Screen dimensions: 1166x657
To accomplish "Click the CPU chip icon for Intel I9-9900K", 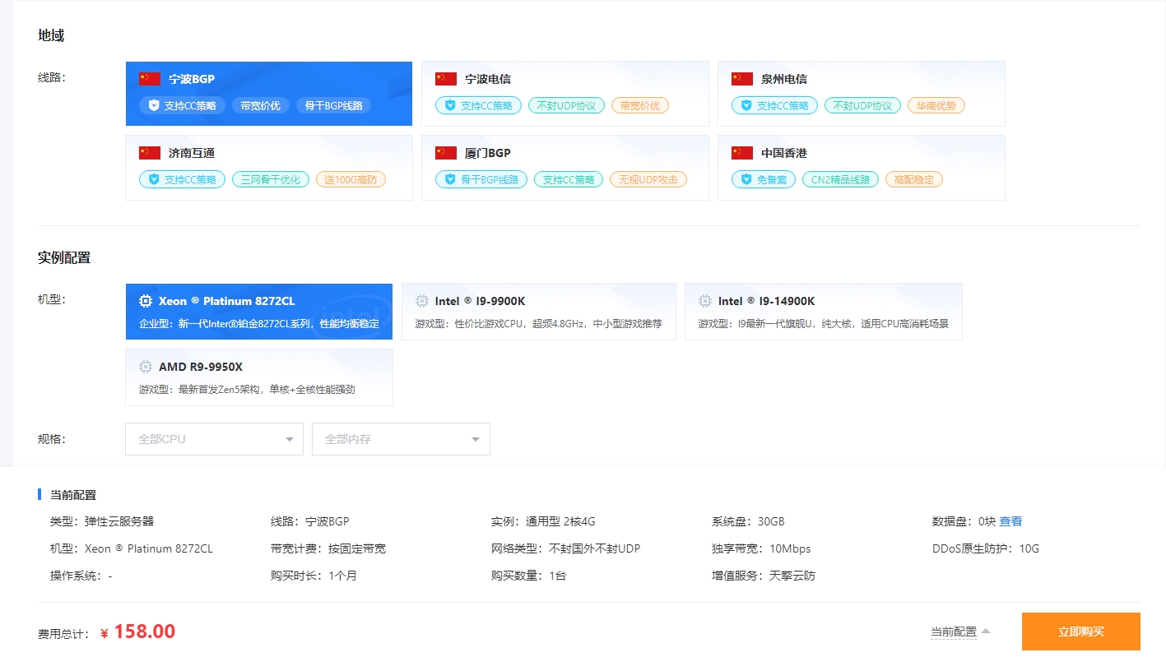I will [x=421, y=301].
